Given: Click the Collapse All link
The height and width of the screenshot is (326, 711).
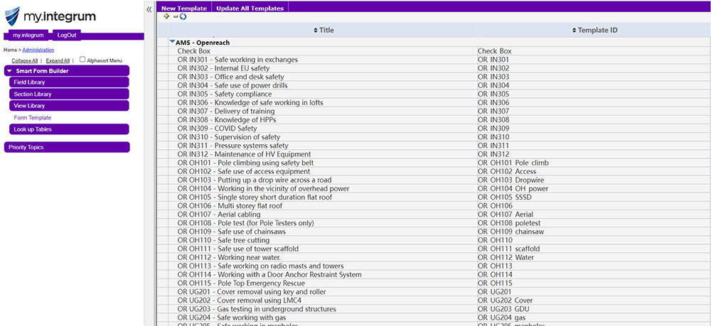Looking at the screenshot, I should pyautogui.click(x=24, y=60).
